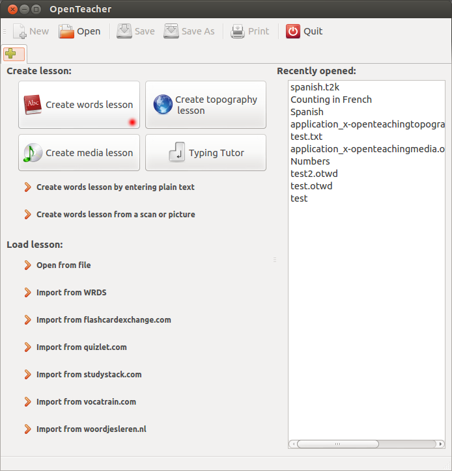Click the enter-key Typing Tutor icon
452x471 pixels.
(177, 152)
